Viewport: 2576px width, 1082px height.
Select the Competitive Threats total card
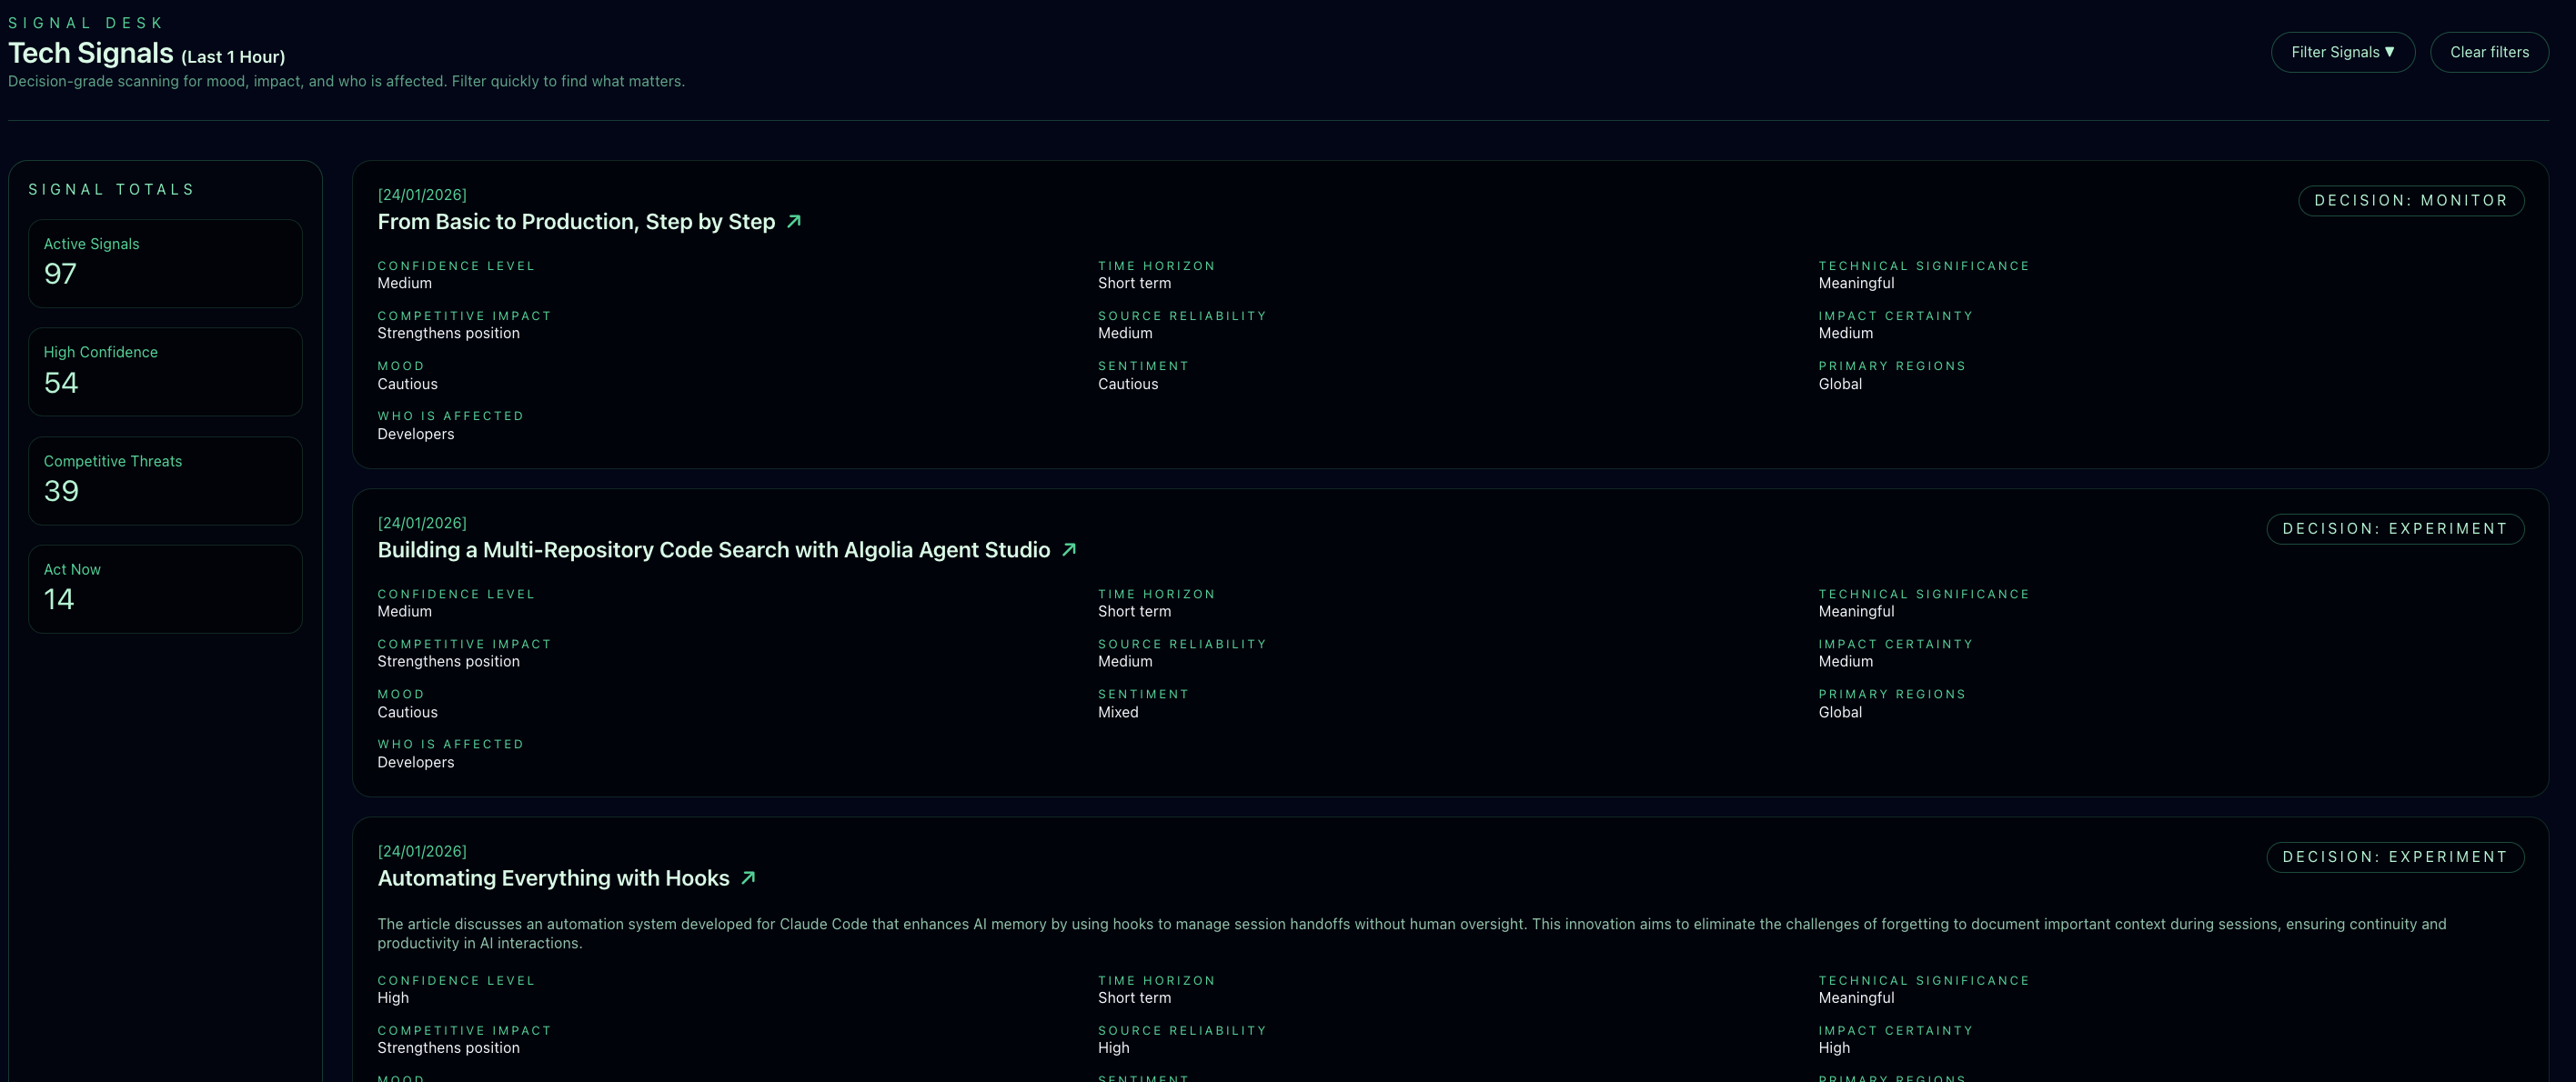pos(165,480)
